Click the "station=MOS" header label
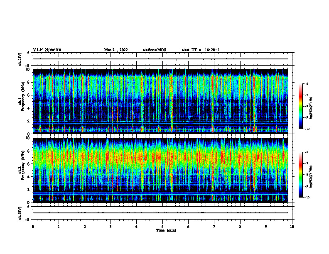 point(155,50)
